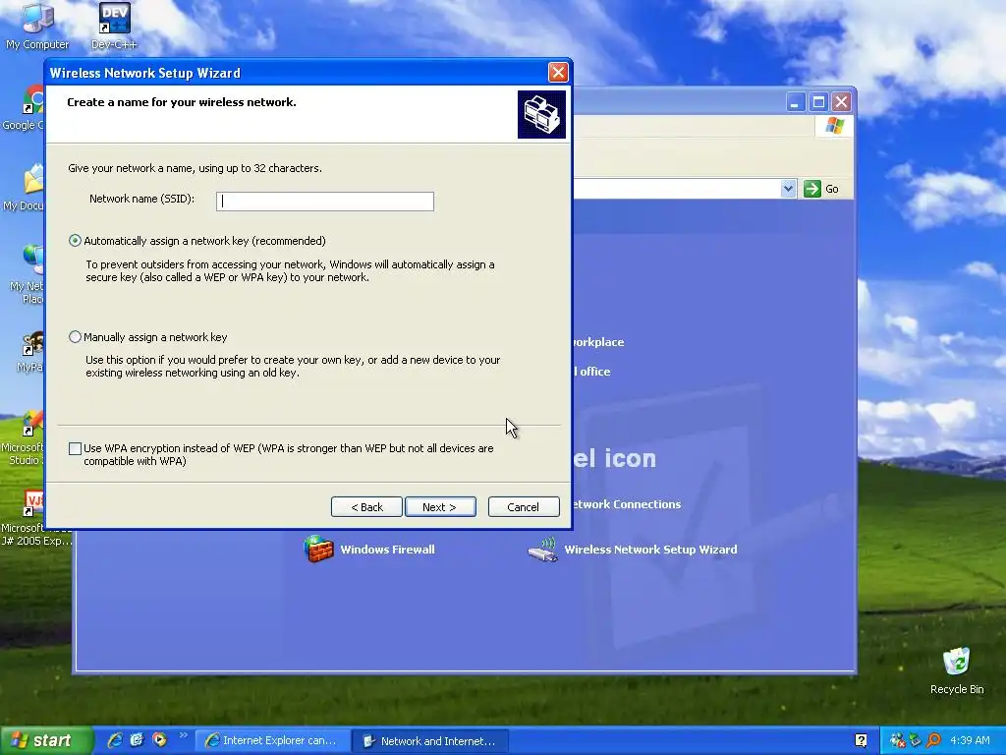Screen dimensions: 1006x755
Task: Click the network error system tray icon
Action: (x=898, y=741)
